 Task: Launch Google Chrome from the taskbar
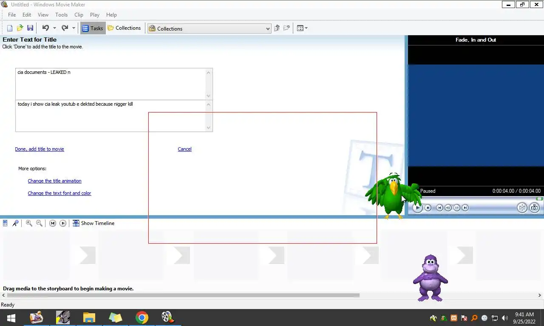tap(142, 318)
